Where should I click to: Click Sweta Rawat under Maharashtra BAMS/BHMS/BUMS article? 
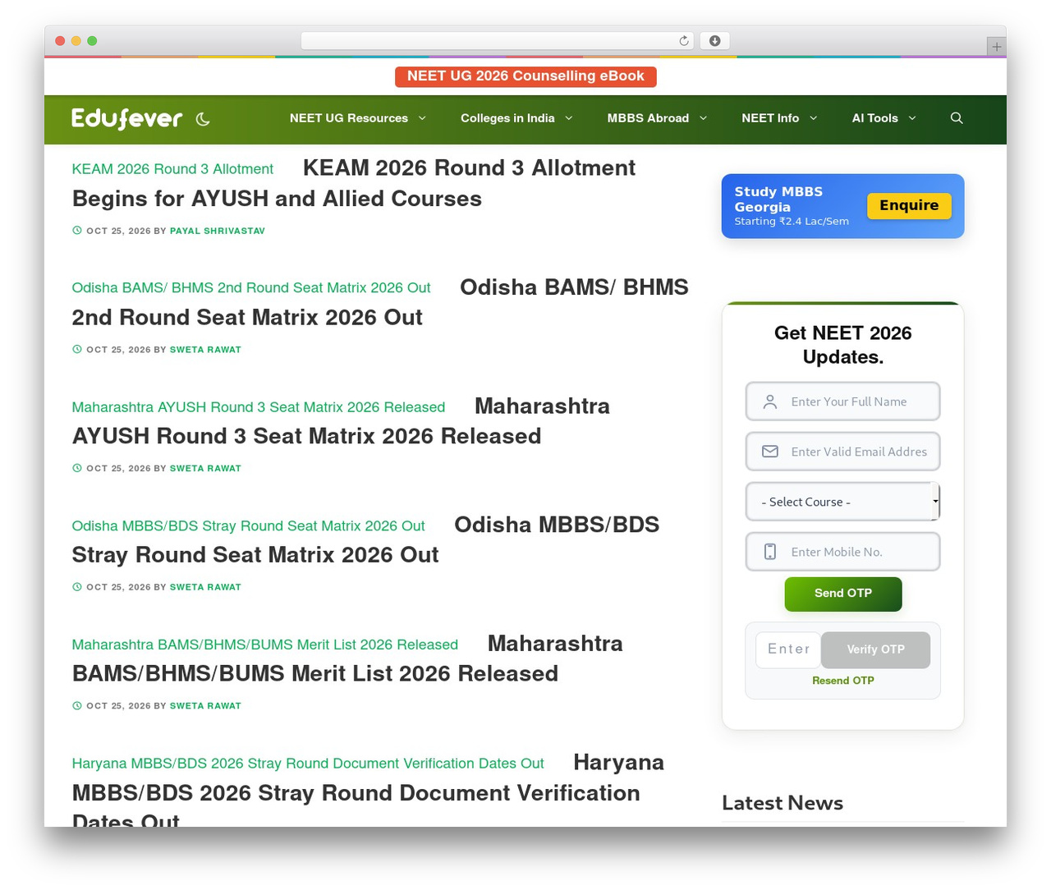[x=205, y=706]
